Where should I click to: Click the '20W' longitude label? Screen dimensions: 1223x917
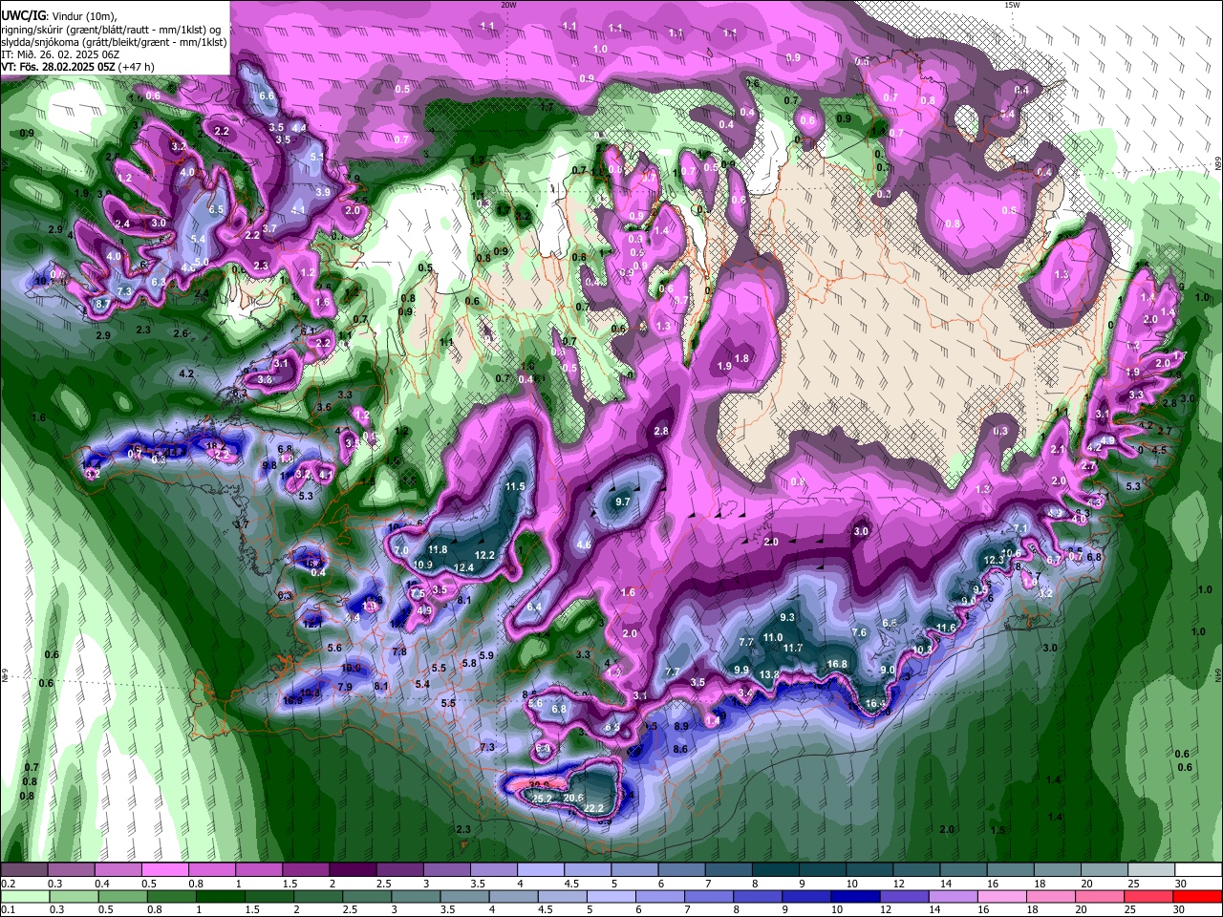pos(508,5)
